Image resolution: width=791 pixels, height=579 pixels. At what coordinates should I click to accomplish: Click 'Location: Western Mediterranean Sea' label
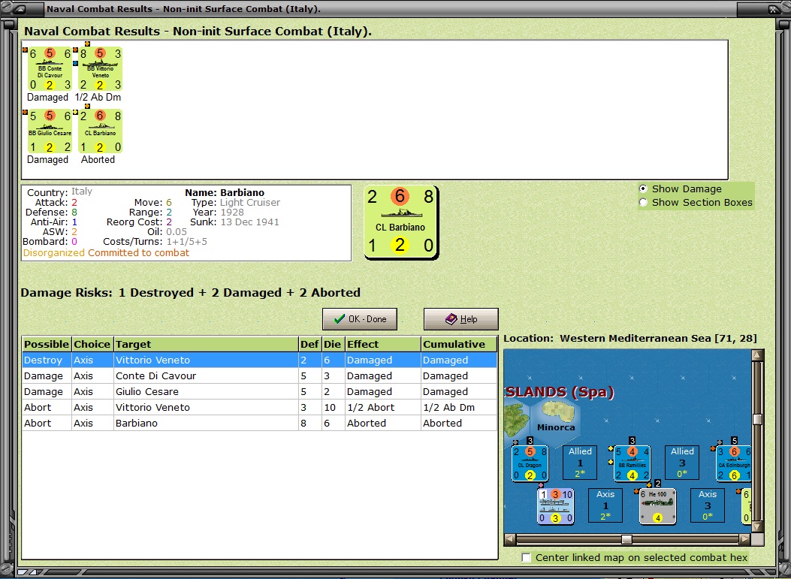click(x=630, y=339)
